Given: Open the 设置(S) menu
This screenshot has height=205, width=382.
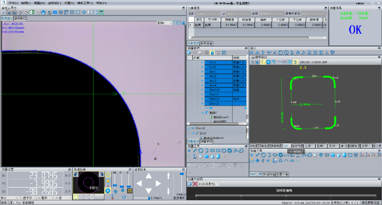Looking at the screenshot, I should pyautogui.click(x=69, y=3).
